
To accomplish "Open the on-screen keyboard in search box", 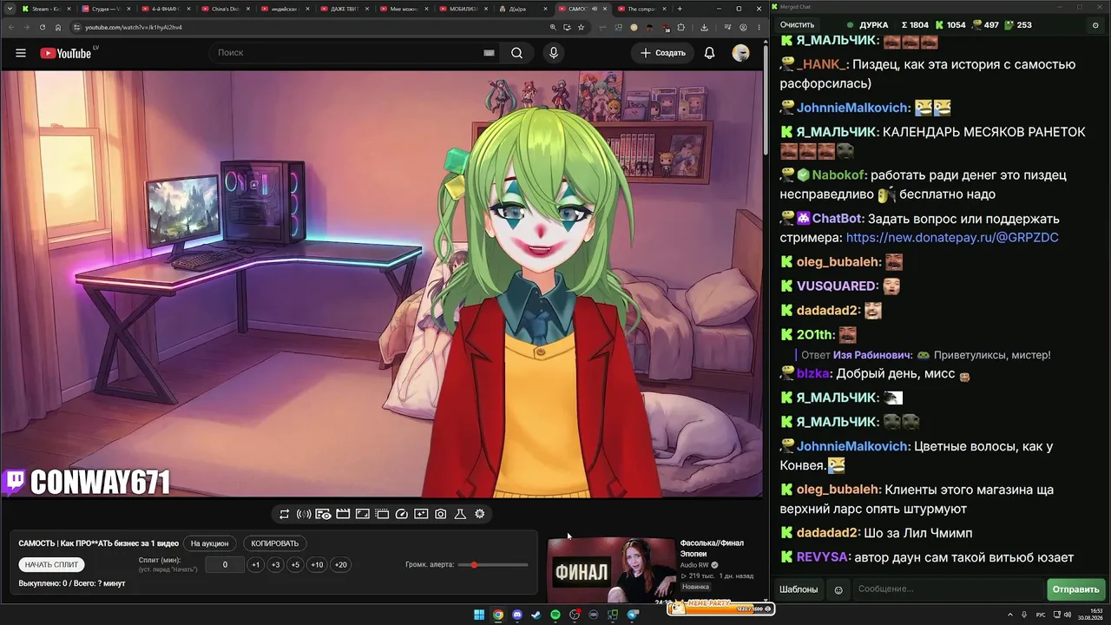I will (x=489, y=53).
